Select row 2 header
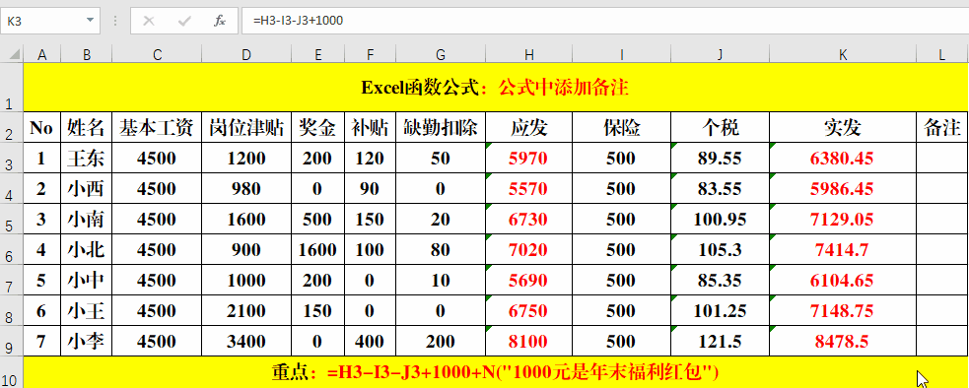The width and height of the screenshot is (969, 388). (x=12, y=127)
